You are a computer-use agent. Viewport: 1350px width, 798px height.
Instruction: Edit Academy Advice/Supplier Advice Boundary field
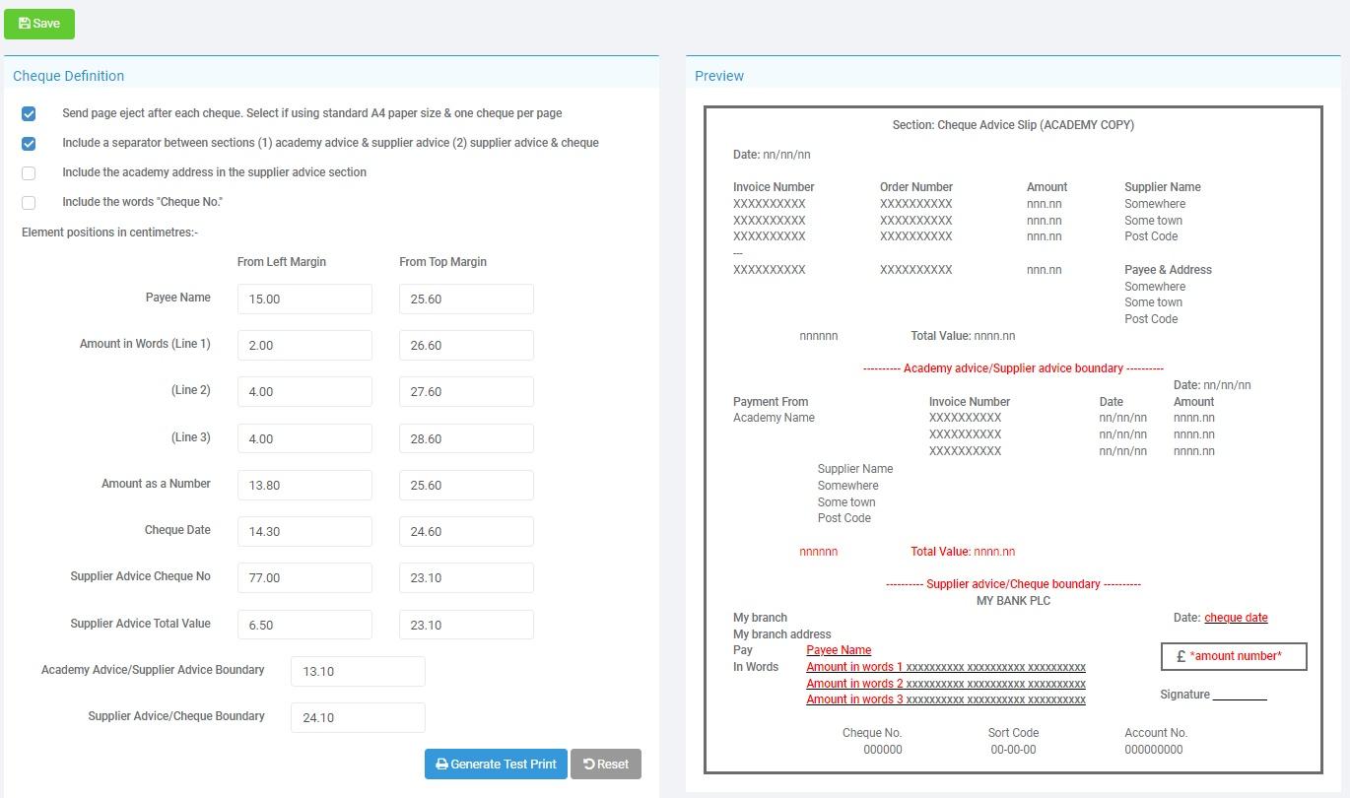coord(358,672)
